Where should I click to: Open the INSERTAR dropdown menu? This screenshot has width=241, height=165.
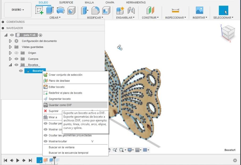(200, 18)
